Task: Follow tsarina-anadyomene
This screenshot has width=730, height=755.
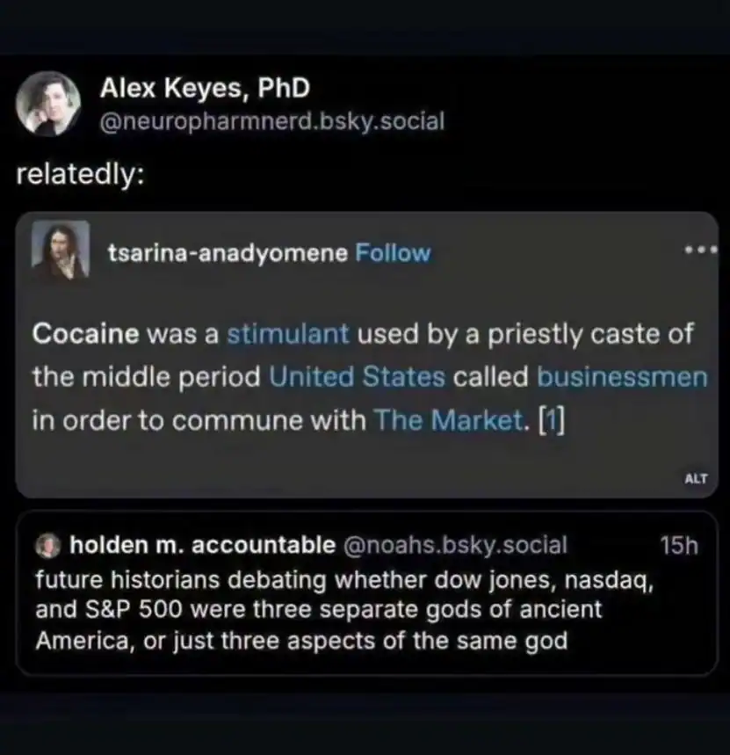Action: 393,253
